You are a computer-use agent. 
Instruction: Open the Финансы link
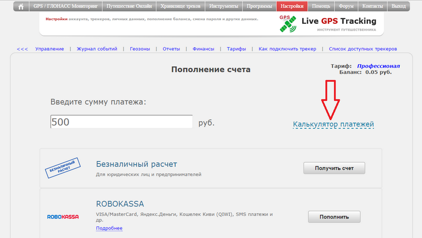pyautogui.click(x=204, y=49)
